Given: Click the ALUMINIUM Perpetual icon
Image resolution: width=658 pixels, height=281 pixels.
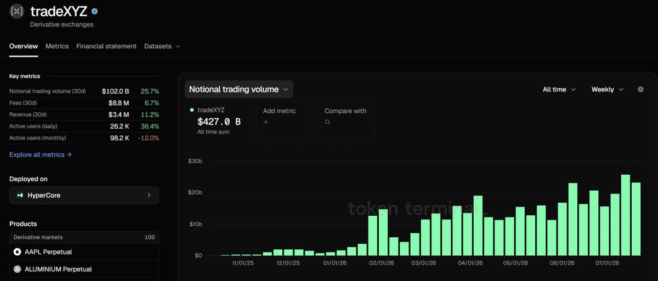Looking at the screenshot, I should (x=18, y=269).
